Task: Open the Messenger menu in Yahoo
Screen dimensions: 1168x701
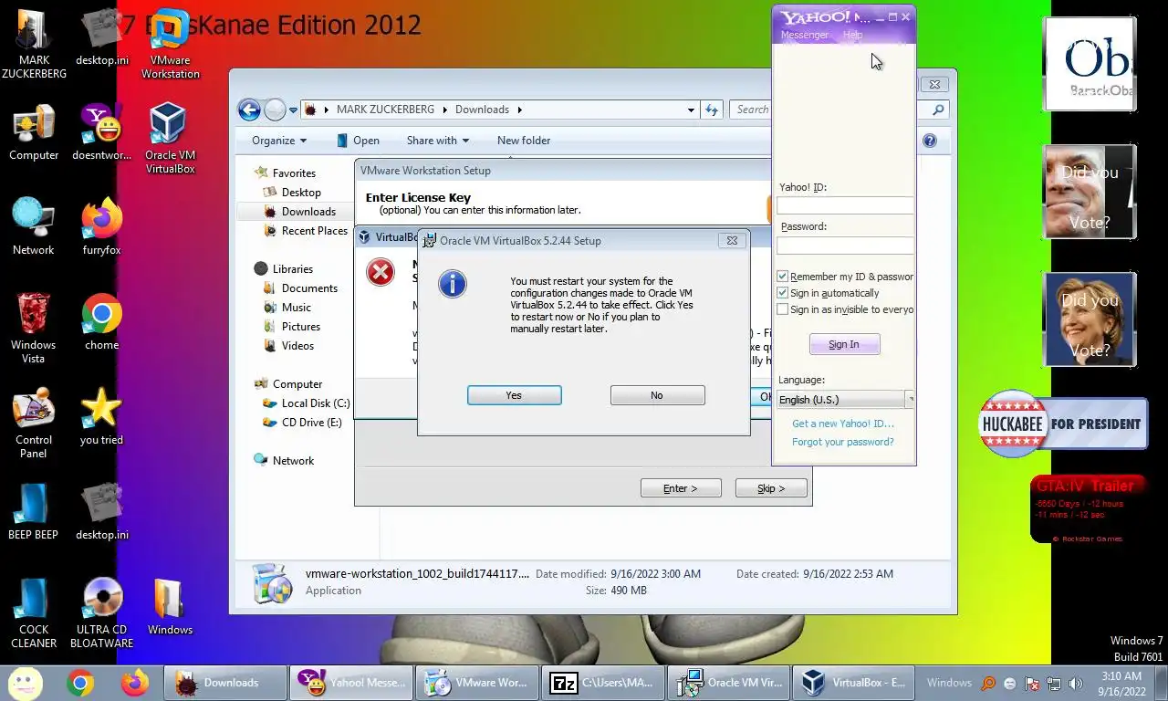Action: tap(804, 35)
